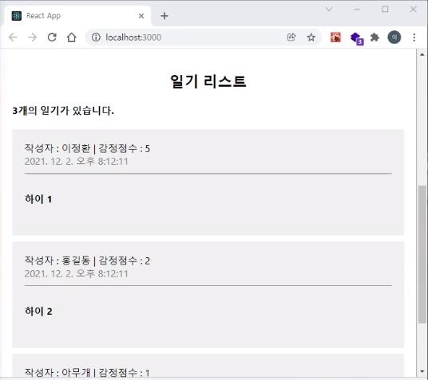Open the profile avatar
This screenshot has width=428, height=380.
coord(394,37)
